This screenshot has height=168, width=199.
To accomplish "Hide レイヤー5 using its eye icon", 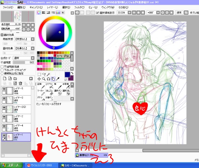I will 4,89.
